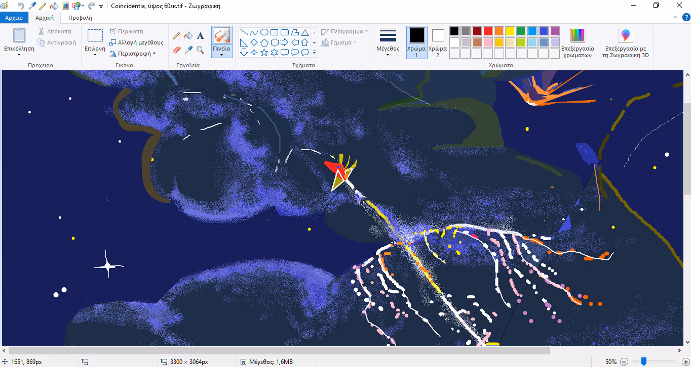This screenshot has width=691, height=367.
Task: Select the Eraser tool
Action: point(176,50)
